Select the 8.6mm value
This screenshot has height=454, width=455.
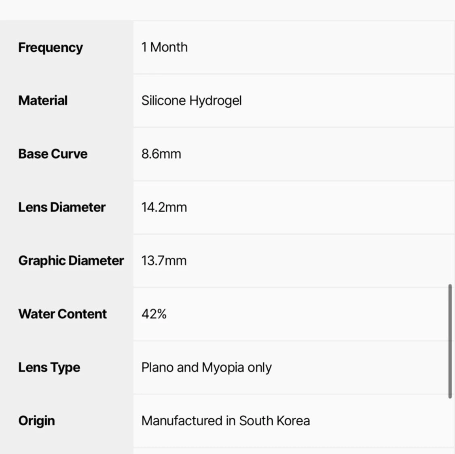click(x=161, y=154)
